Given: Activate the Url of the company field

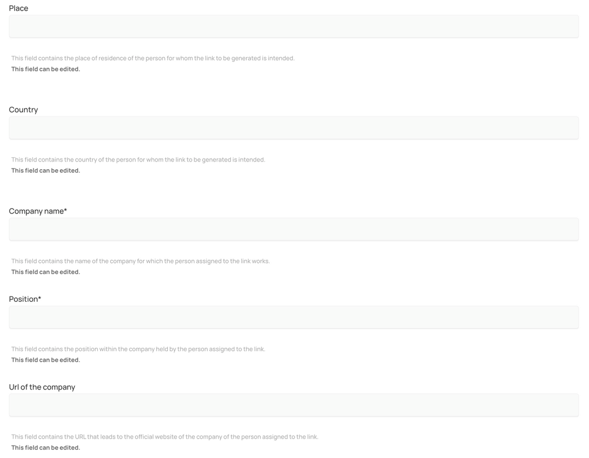Looking at the screenshot, I should pos(293,405).
